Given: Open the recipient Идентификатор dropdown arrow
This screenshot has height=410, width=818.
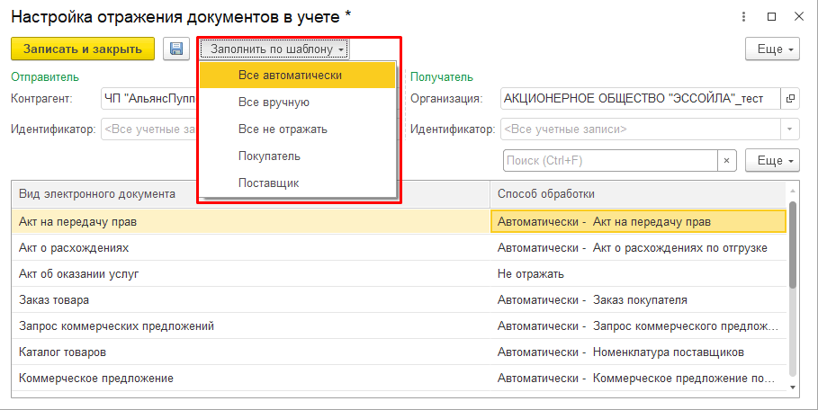Looking at the screenshot, I should coord(790,129).
